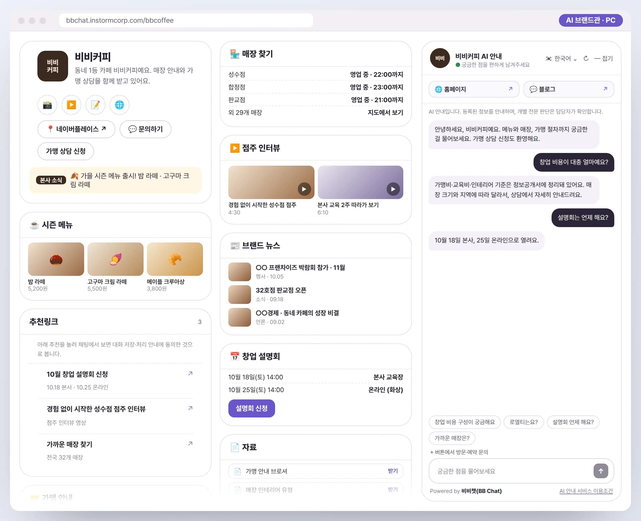This screenshot has width=641, height=521.
Task: Download 가맹 안내 브로셔 via 받기
Action: [x=393, y=471]
